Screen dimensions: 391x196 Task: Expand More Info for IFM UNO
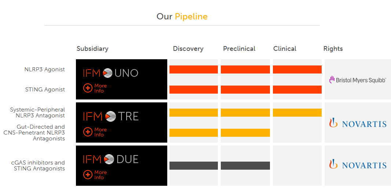pos(95,88)
